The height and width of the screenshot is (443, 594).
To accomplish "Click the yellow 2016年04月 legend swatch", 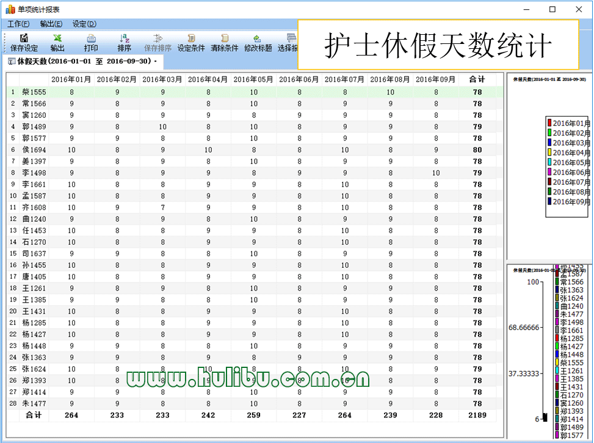I will tap(549, 153).
